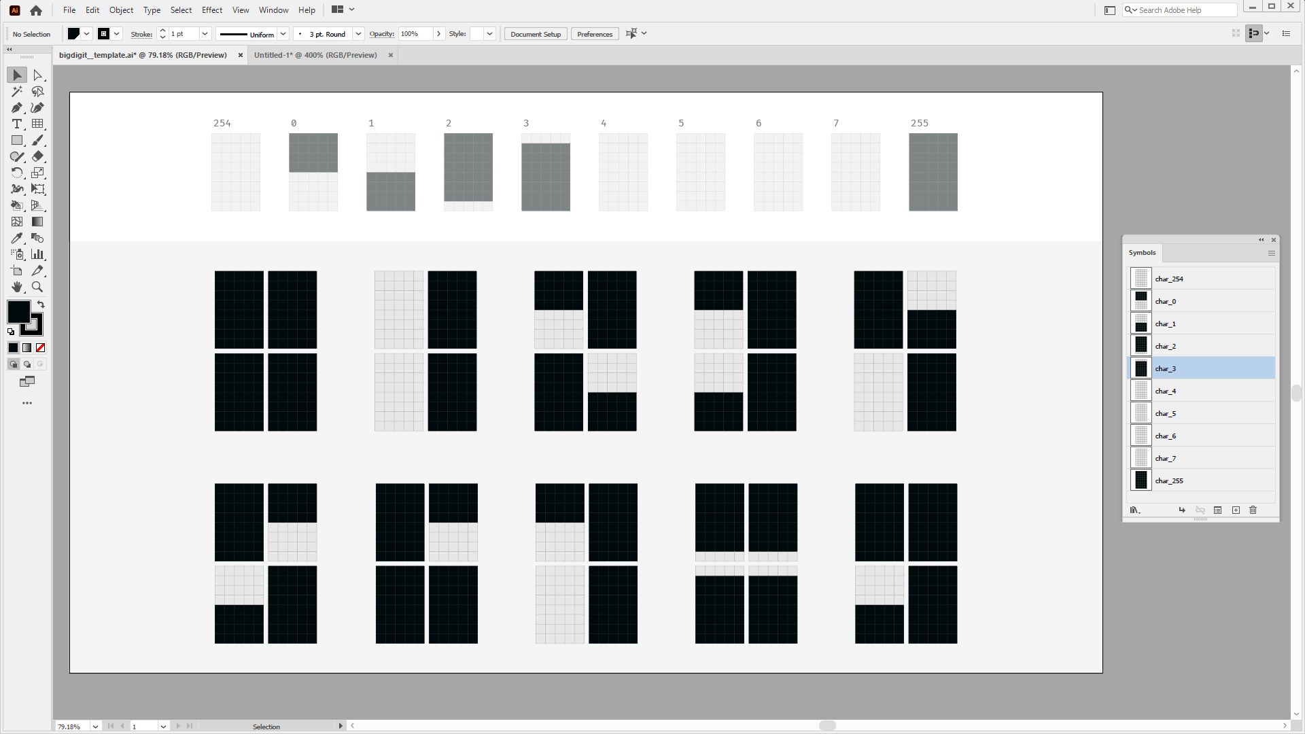Viewport: 1305px width, 734px height.
Task: Click the Document Setup button
Action: pyautogui.click(x=536, y=33)
